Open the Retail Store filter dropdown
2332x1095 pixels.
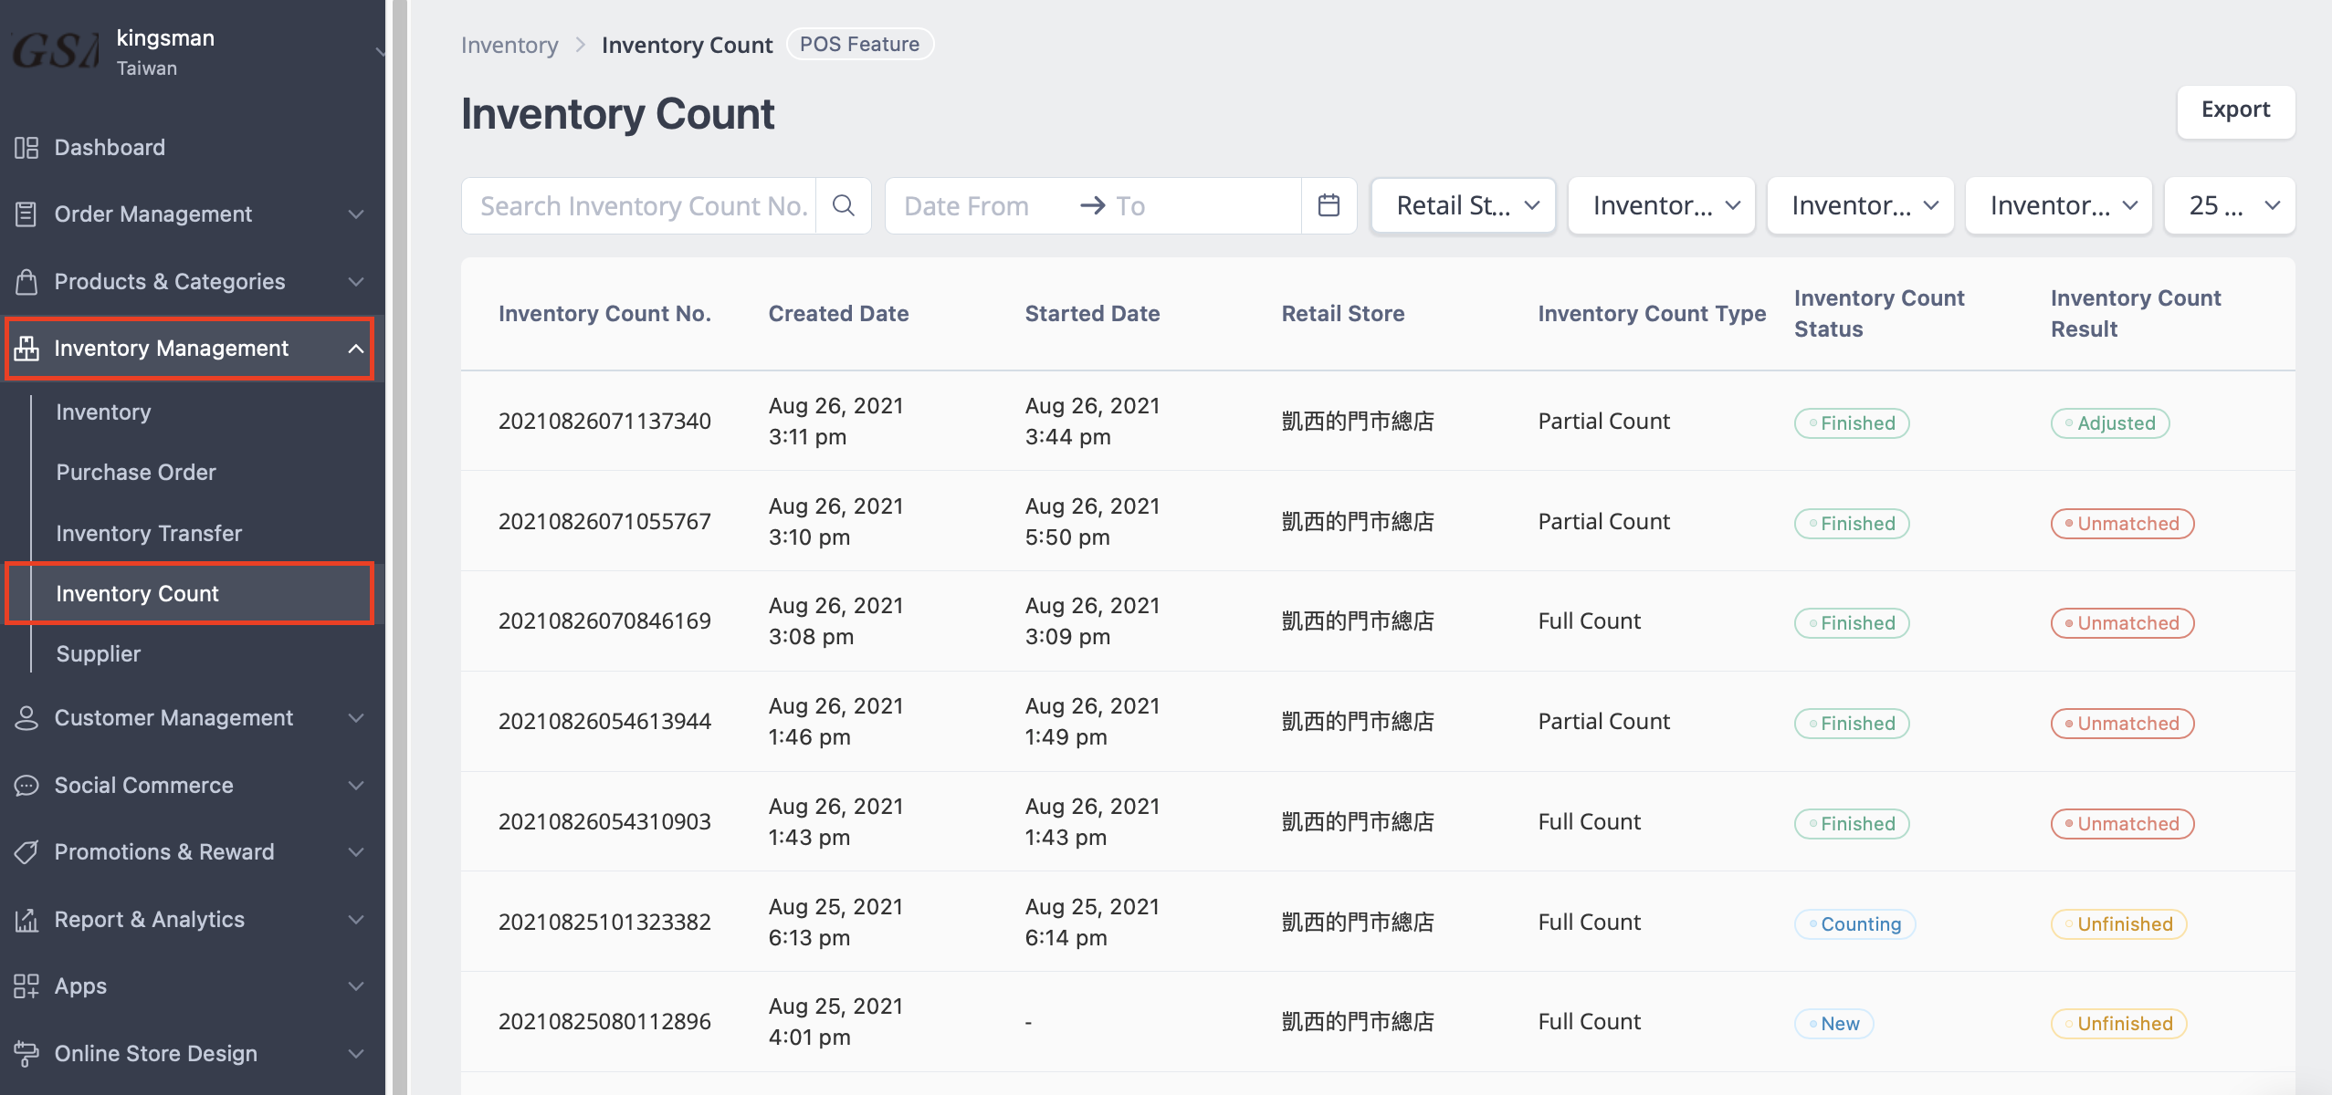[1463, 206]
